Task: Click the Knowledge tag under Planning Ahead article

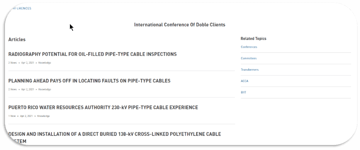Action: pyautogui.click(x=45, y=89)
